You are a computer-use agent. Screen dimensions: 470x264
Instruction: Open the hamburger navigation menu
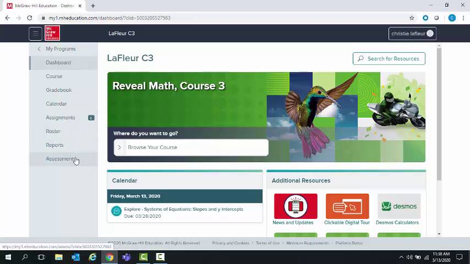[x=35, y=34]
